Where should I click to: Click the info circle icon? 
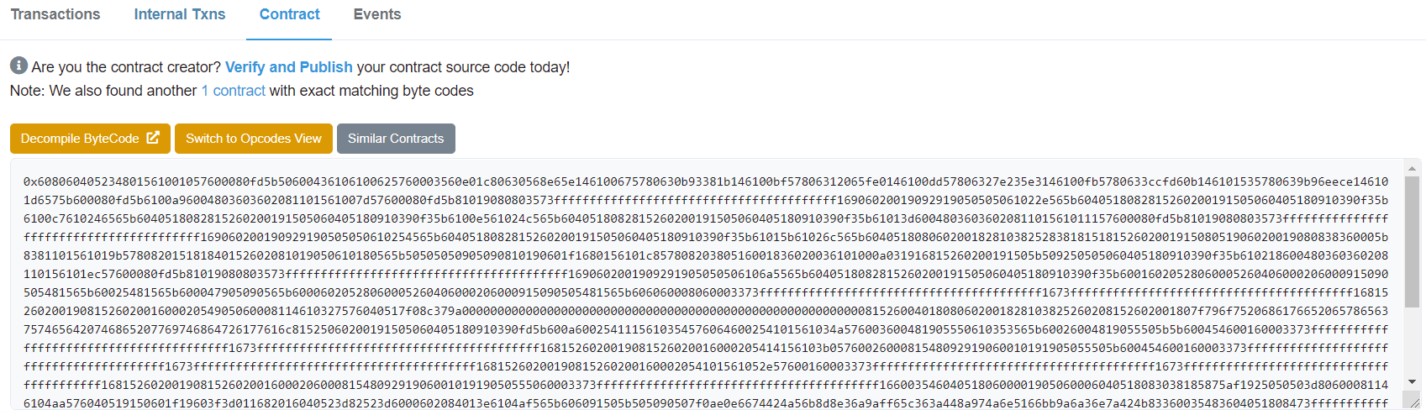pos(18,66)
